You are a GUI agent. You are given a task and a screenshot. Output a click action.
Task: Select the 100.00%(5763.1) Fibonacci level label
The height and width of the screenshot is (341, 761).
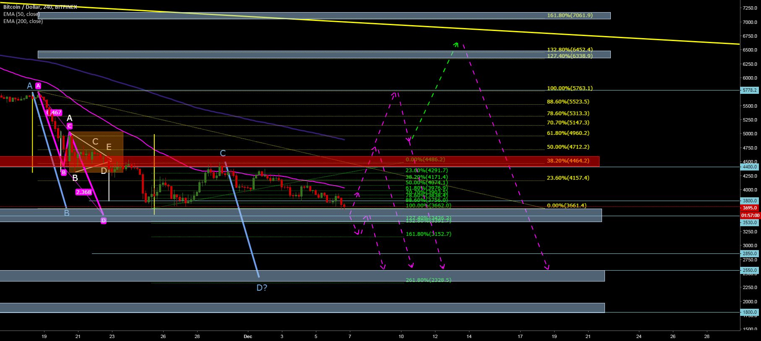pos(570,88)
